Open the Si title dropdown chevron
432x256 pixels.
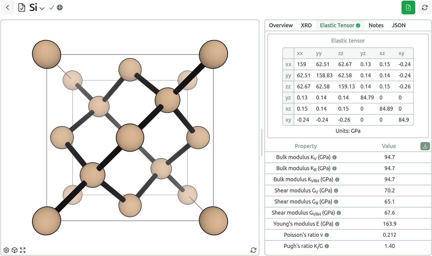pos(42,8)
